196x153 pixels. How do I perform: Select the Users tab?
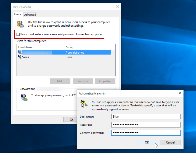click(x=18, y=14)
